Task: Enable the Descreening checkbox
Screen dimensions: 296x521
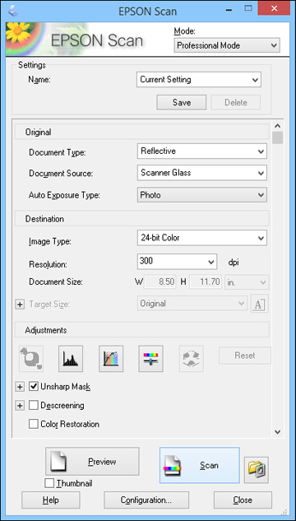Action: [34, 406]
